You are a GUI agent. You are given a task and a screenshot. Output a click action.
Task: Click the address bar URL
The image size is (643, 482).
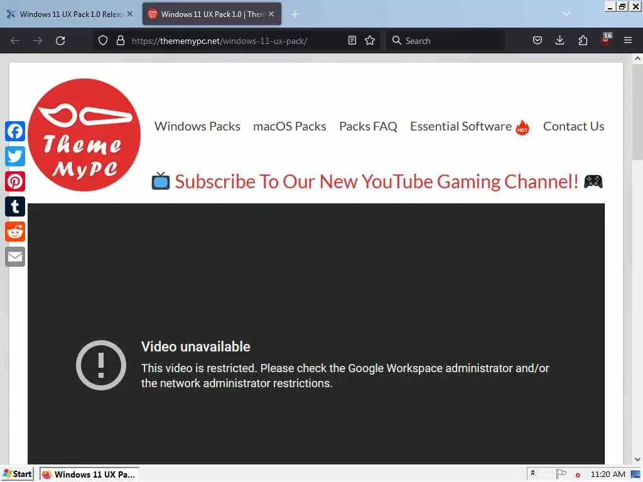coord(219,41)
